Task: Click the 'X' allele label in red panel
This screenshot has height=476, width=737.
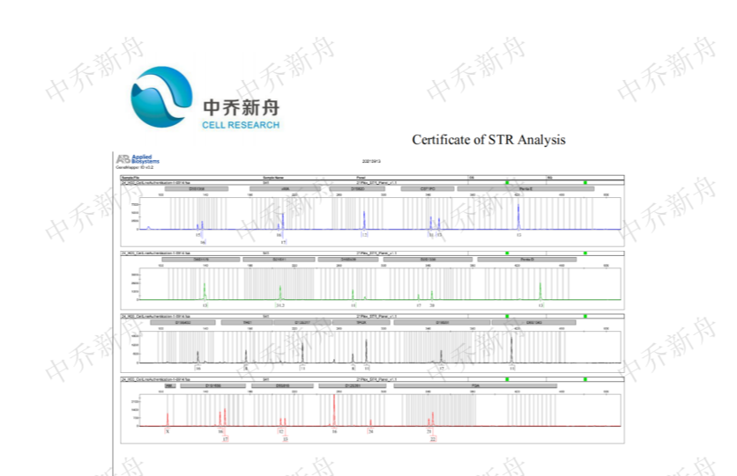Action: tap(167, 431)
